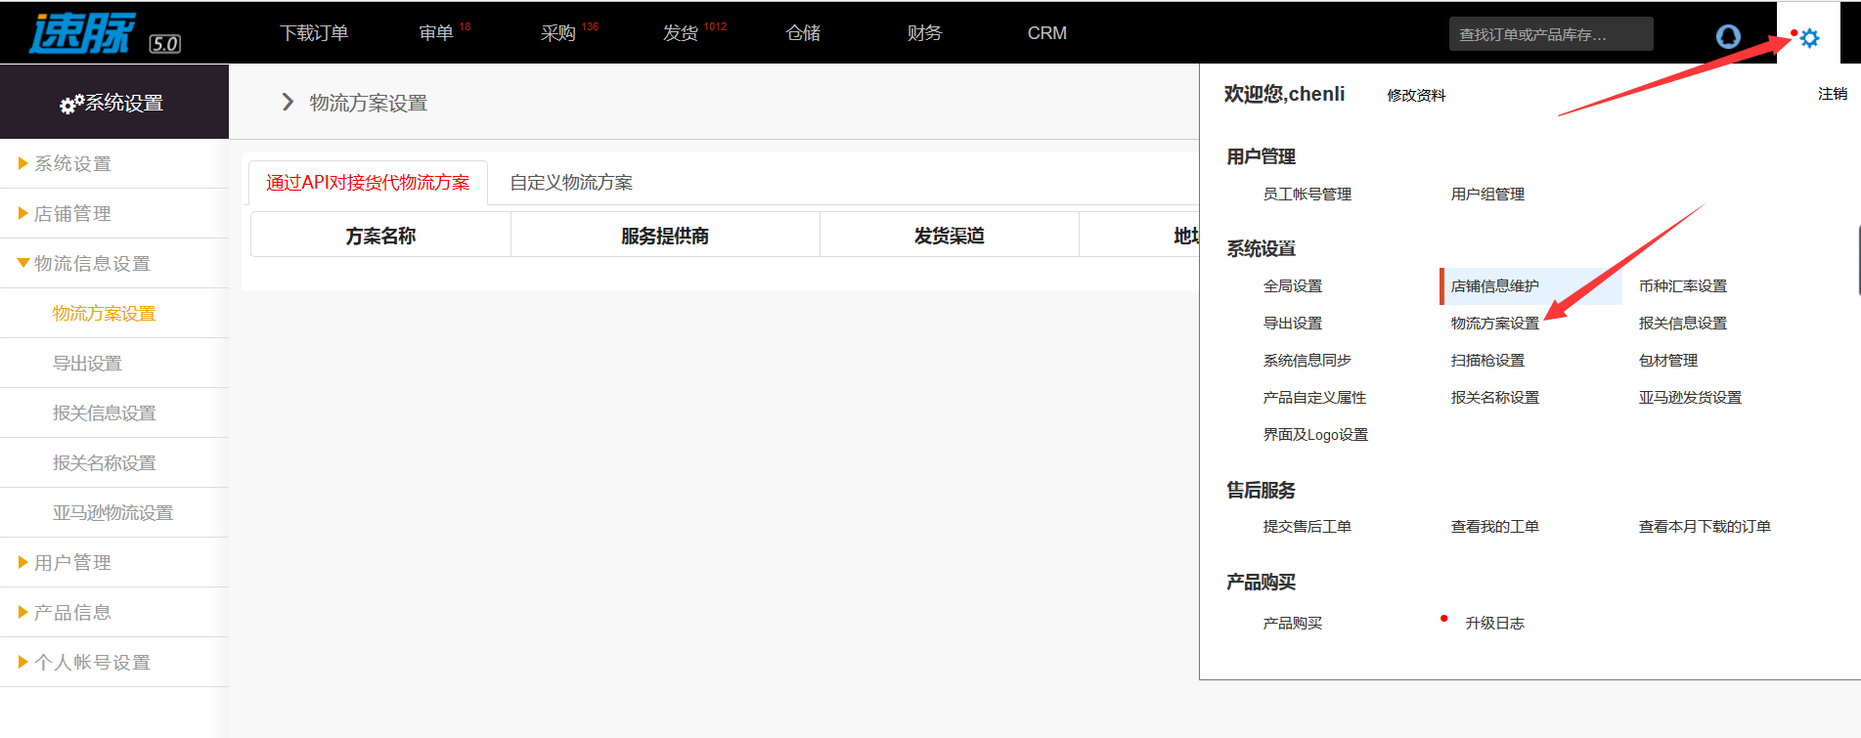This screenshot has height=738, width=1861.
Task: Click the 系统设置 sidebar header
Action: coord(114,103)
